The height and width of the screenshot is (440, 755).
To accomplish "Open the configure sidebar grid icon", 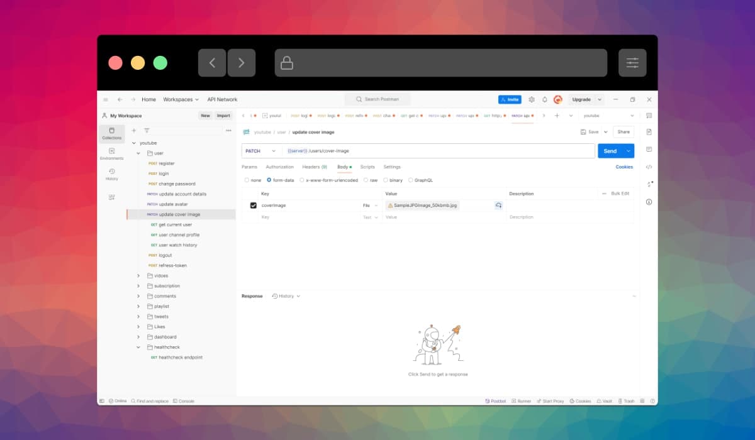I will click(x=112, y=197).
